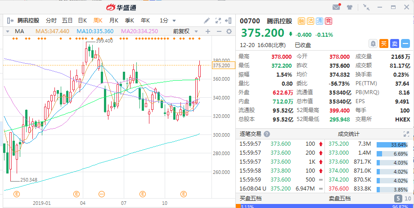Collapse the right quote panel icon
414x208 pixels.
pyautogui.click(x=228, y=21)
